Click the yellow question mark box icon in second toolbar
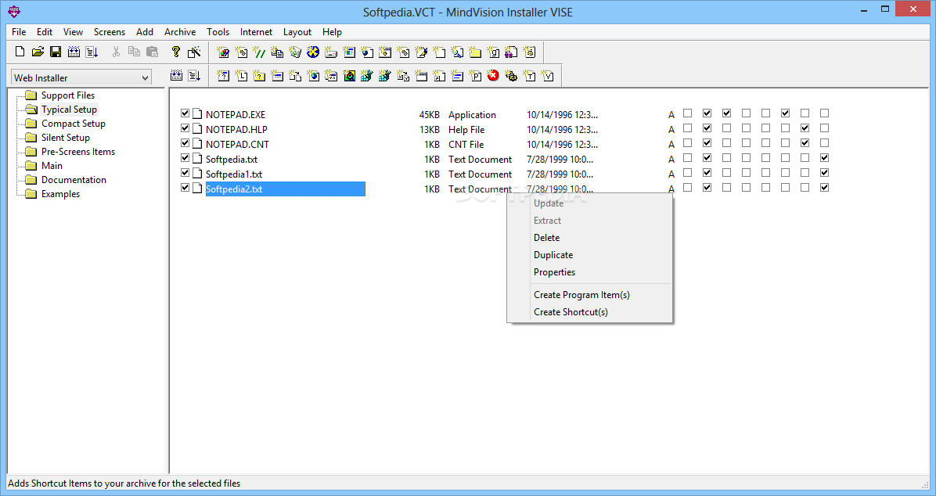Image resolution: width=936 pixels, height=496 pixels. (x=259, y=76)
